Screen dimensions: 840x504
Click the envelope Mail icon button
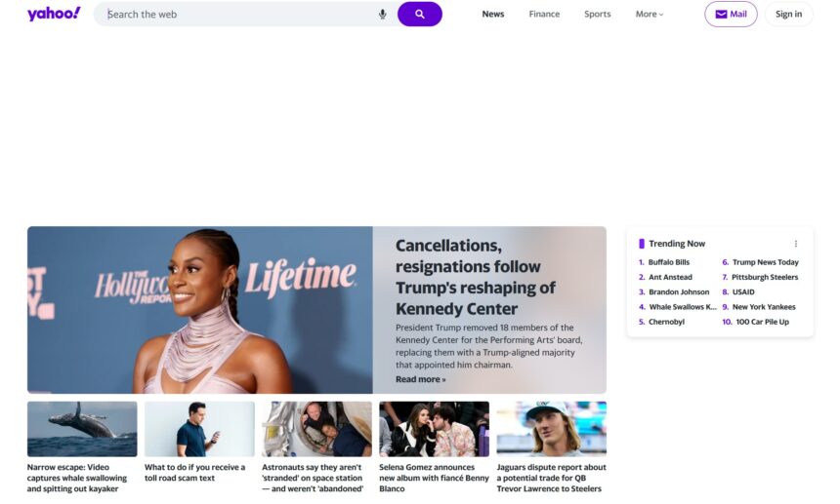tap(731, 14)
